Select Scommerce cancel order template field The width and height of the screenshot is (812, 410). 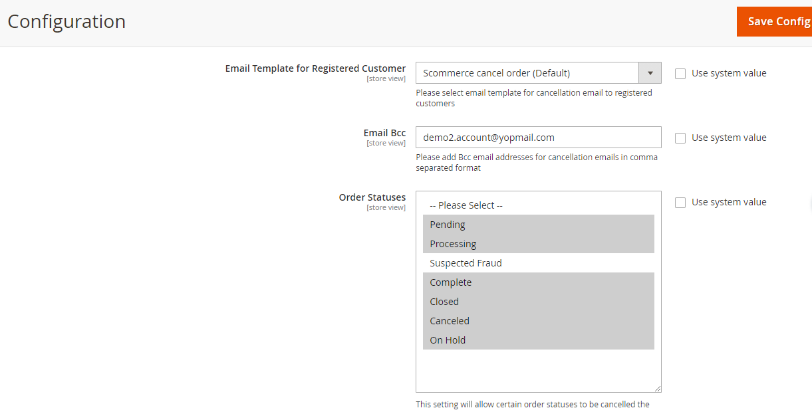tap(527, 73)
